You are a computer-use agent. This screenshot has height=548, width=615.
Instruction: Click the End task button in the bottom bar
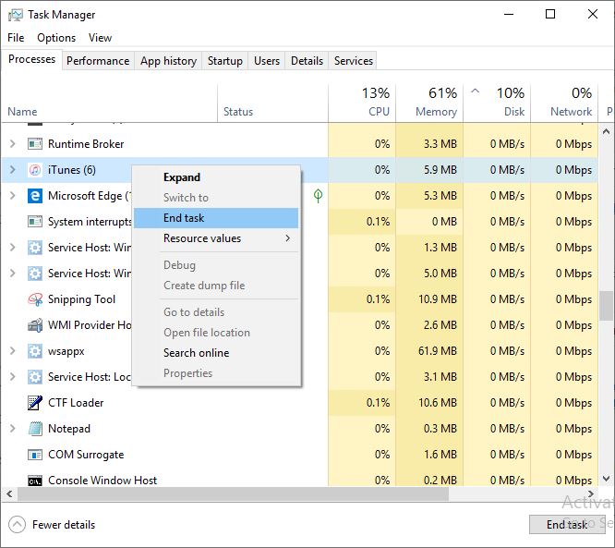point(567,525)
